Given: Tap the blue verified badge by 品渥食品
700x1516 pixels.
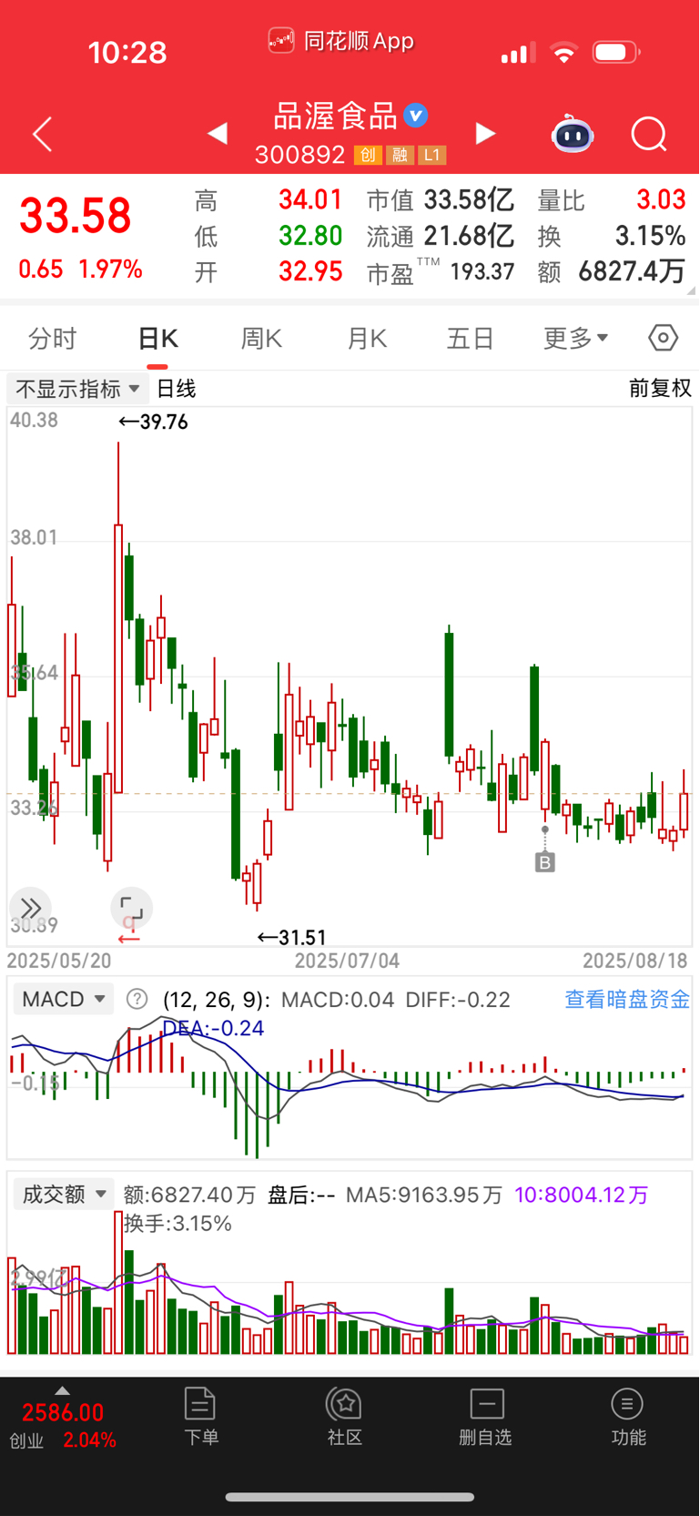Looking at the screenshot, I should click(416, 116).
